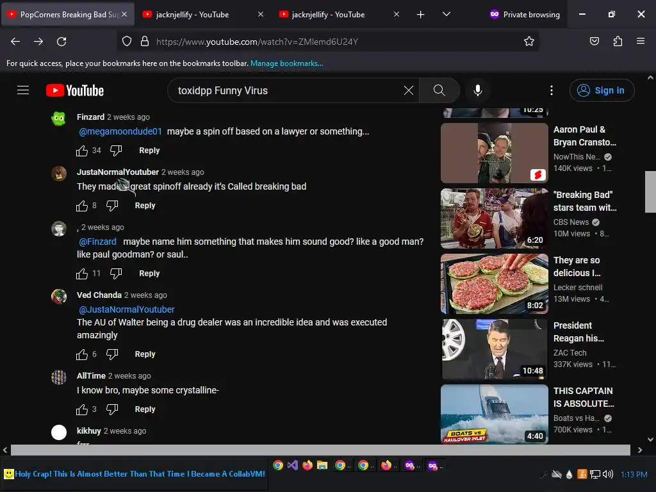Screen dimensions: 656x492
Task: Open the Firefox extensions puzzle icon
Action: pos(618,42)
